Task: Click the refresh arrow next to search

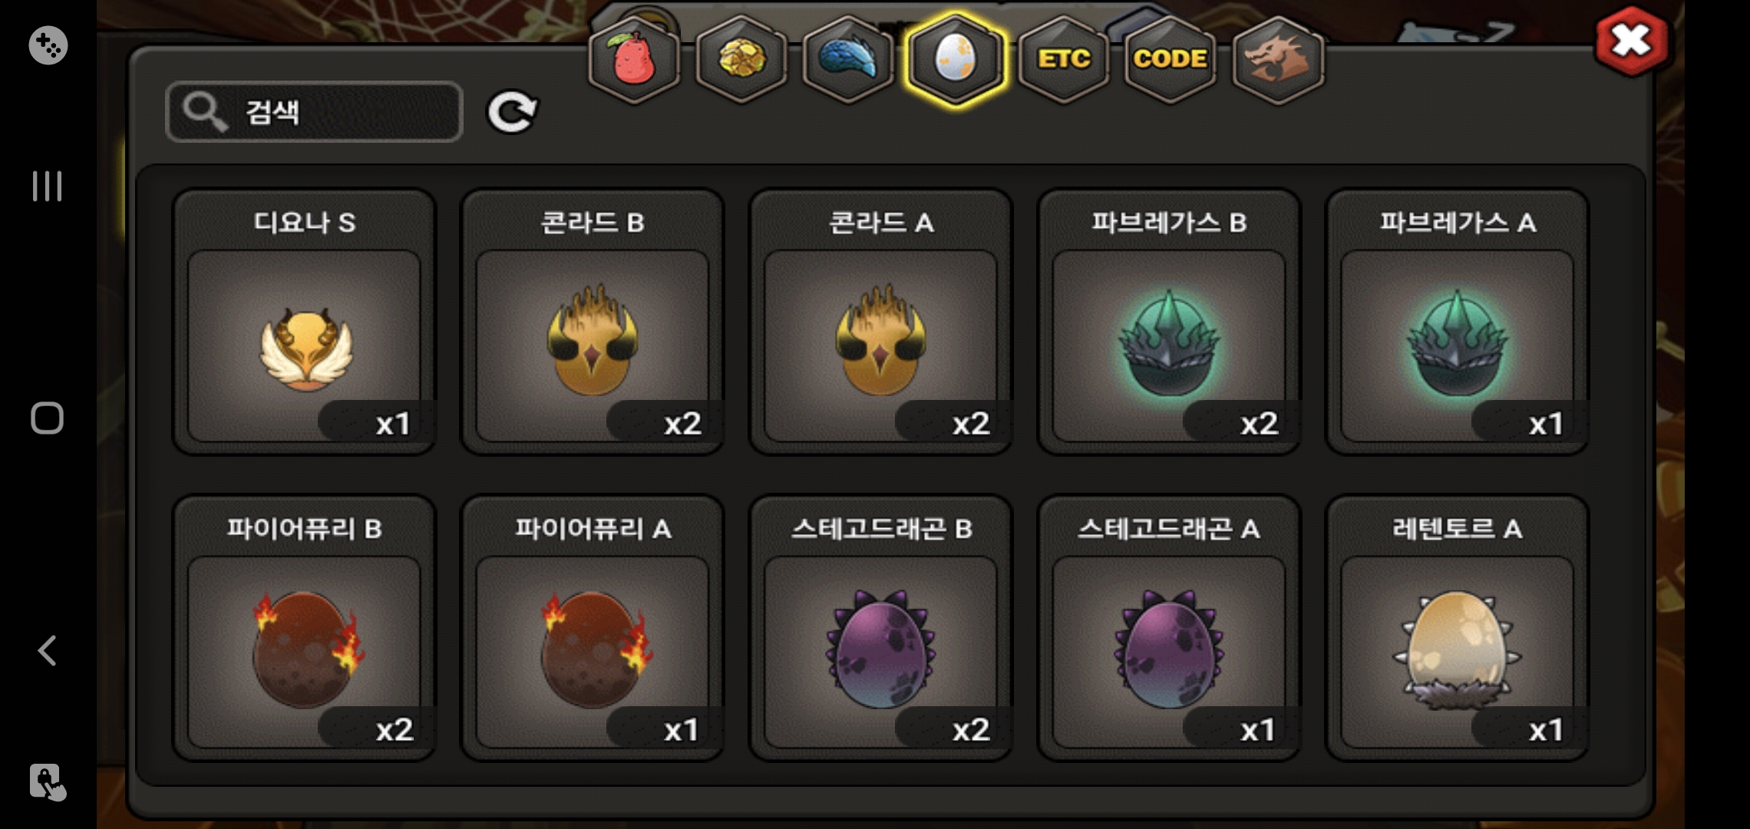Action: 512,112
